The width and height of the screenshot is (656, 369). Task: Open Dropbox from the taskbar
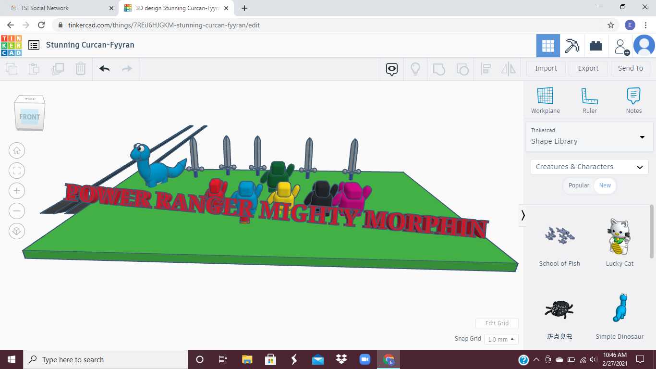click(341, 359)
